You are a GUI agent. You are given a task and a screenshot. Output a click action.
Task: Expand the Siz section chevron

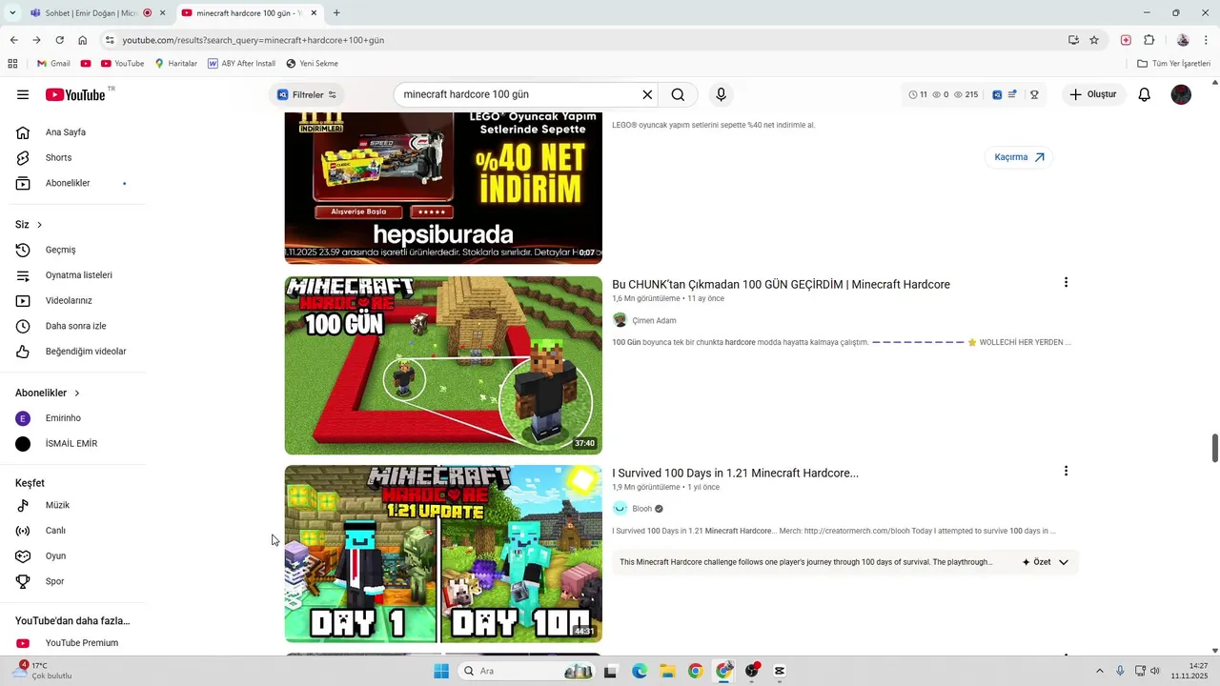(39, 225)
